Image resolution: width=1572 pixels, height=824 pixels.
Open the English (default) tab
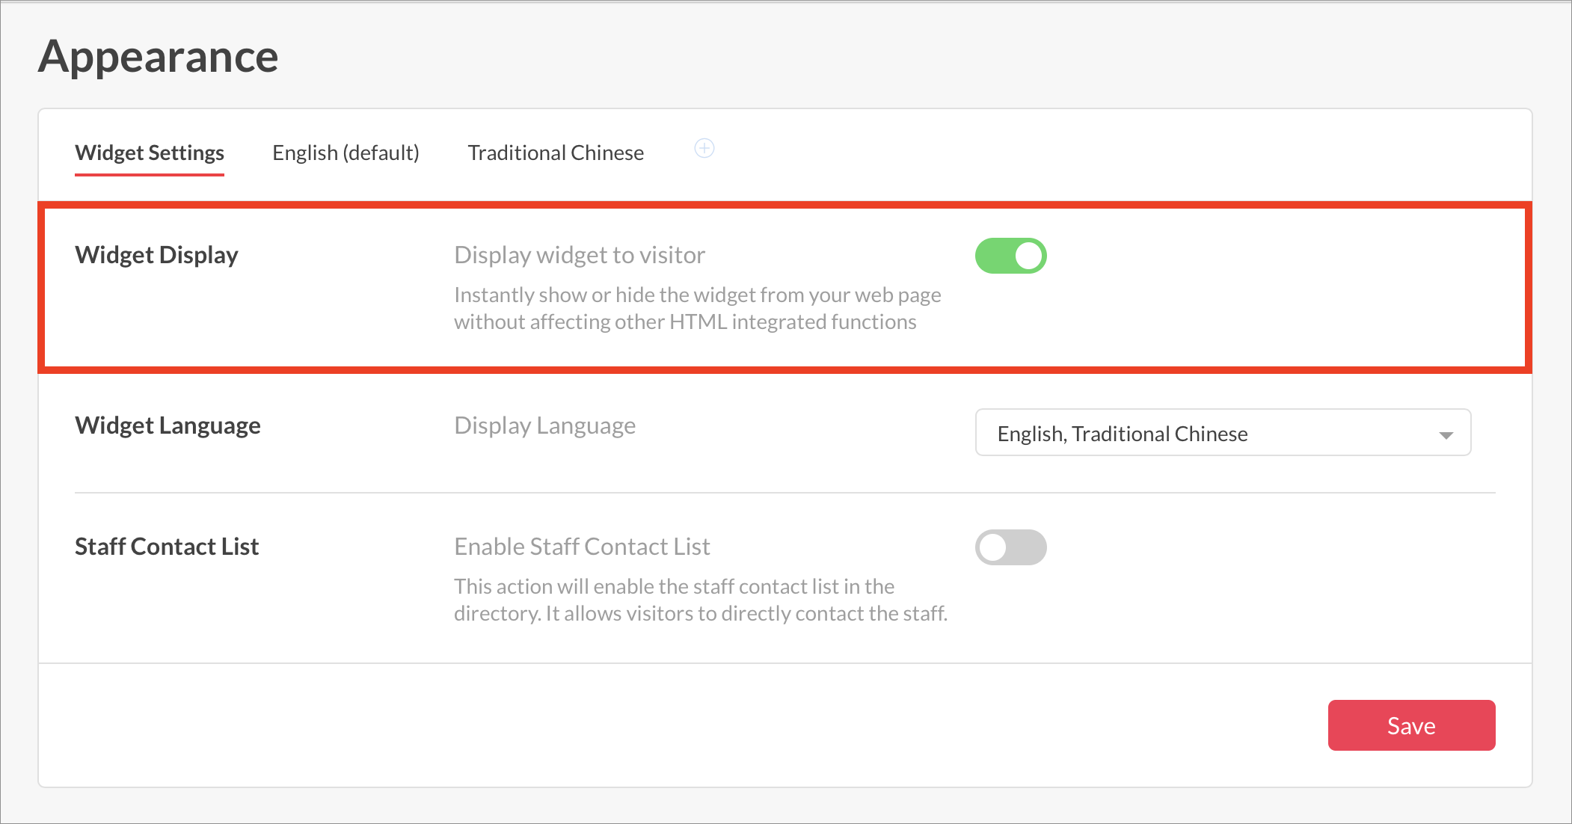(x=346, y=153)
